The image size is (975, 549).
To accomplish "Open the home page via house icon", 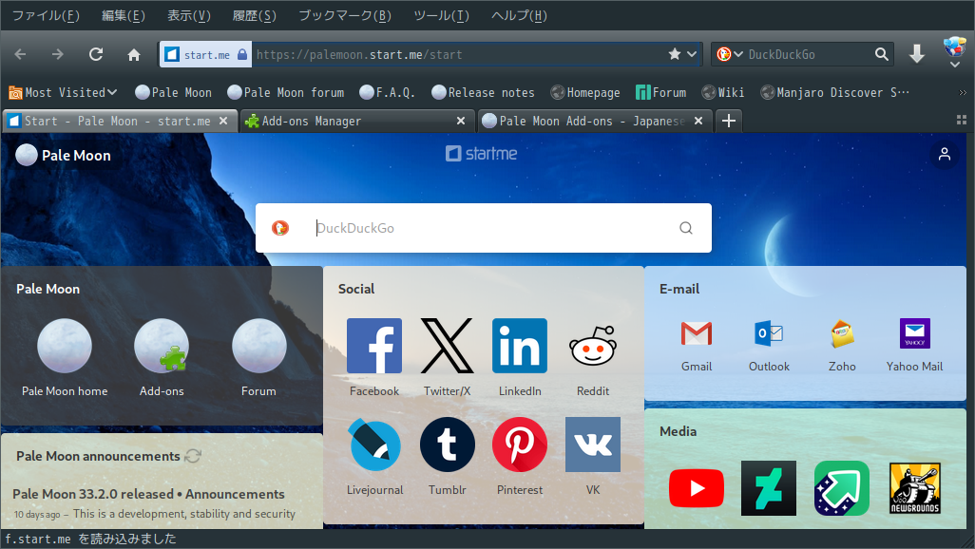I will 134,55.
